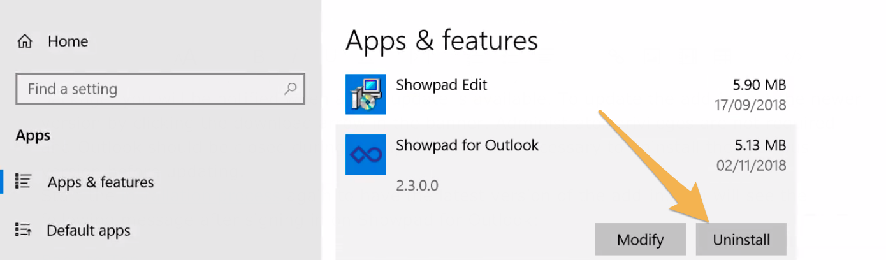Image resolution: width=886 pixels, height=260 pixels.
Task: Modify the Showpad for Outlook installation
Action: (x=640, y=240)
